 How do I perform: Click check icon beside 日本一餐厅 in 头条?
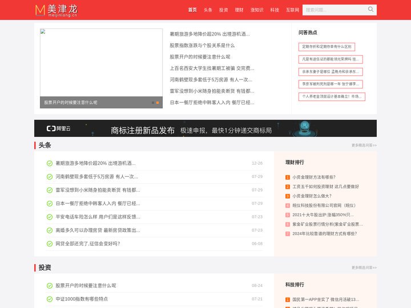(50, 204)
